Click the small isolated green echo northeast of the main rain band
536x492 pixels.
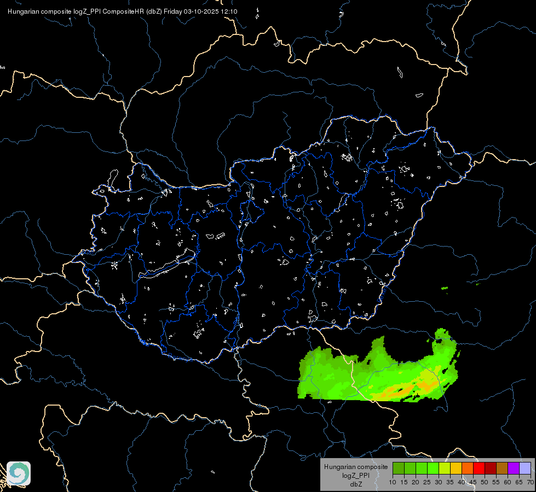(445, 289)
